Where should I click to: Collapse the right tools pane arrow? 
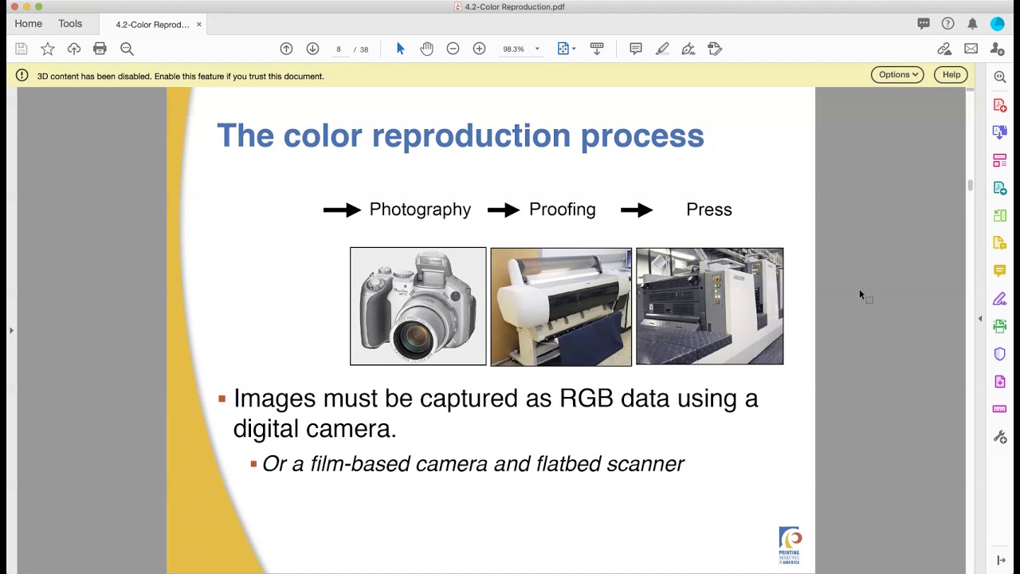point(980,319)
